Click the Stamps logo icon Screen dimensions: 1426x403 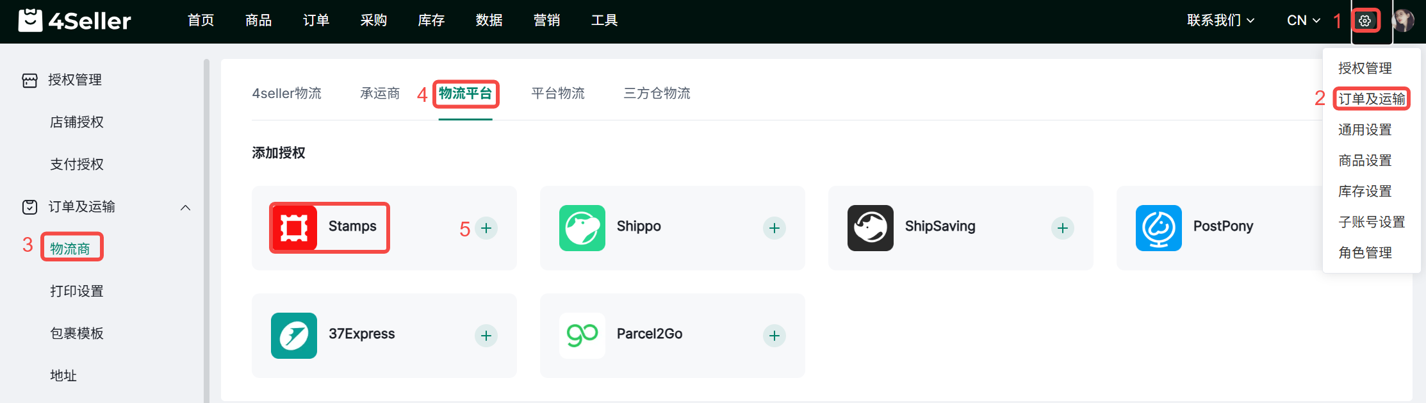(x=294, y=228)
